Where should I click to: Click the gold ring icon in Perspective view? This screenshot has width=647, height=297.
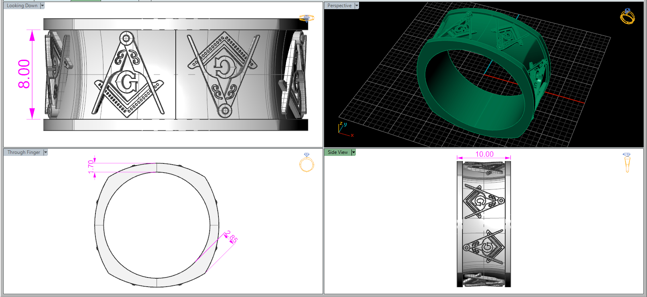[627, 16]
